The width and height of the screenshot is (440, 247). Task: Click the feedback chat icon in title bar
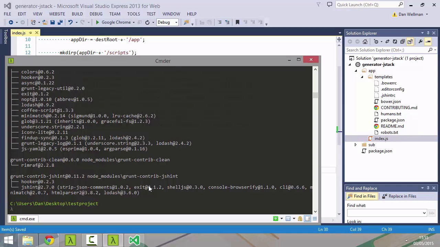pos(329,5)
